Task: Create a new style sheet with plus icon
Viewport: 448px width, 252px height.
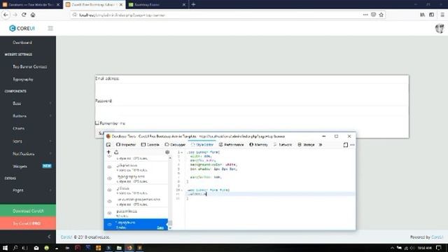Action: point(108,152)
